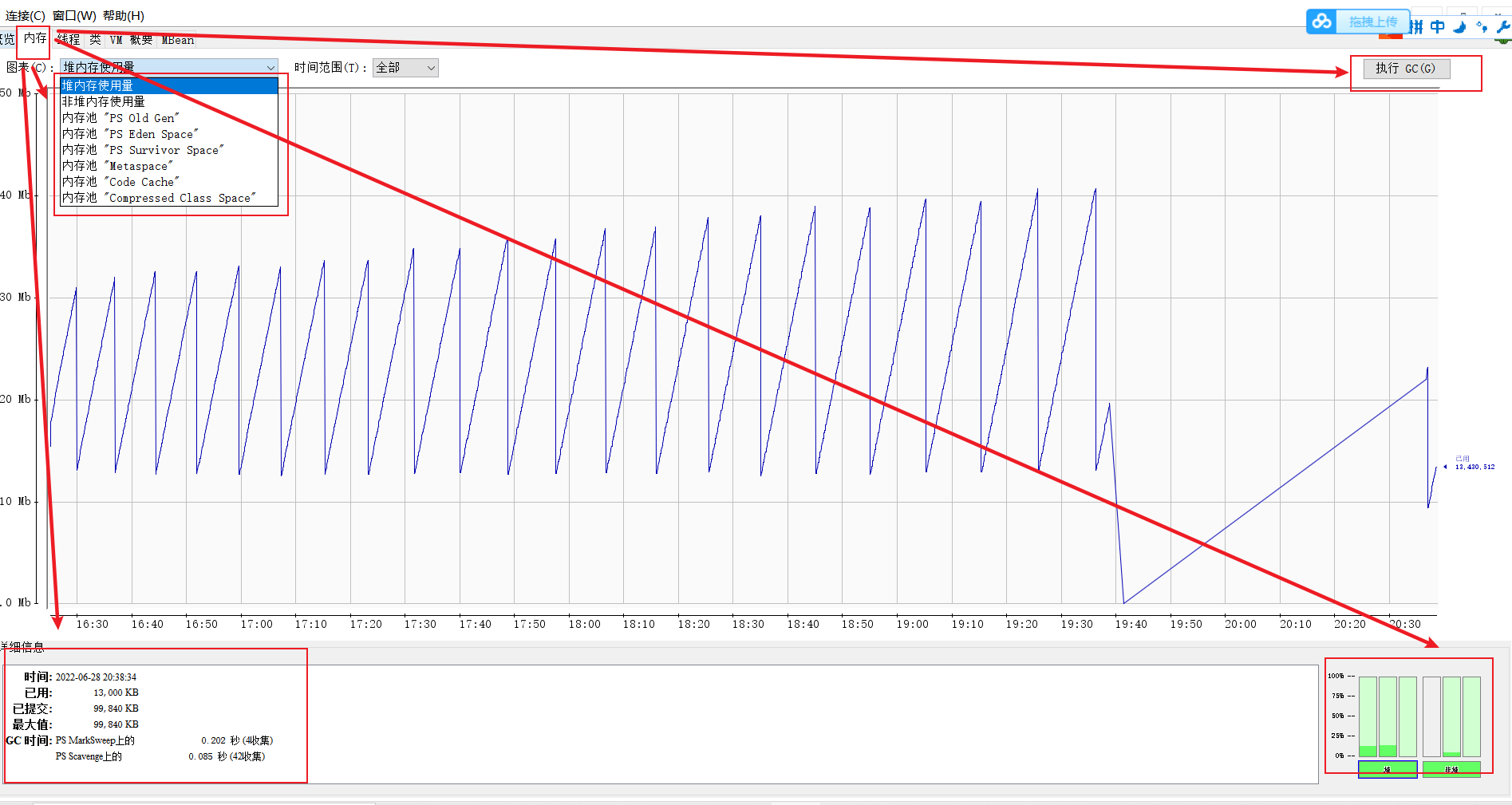1512x805 pixels.
Task: Click the 拼 pinyin mode icon
Action: coord(1417,27)
